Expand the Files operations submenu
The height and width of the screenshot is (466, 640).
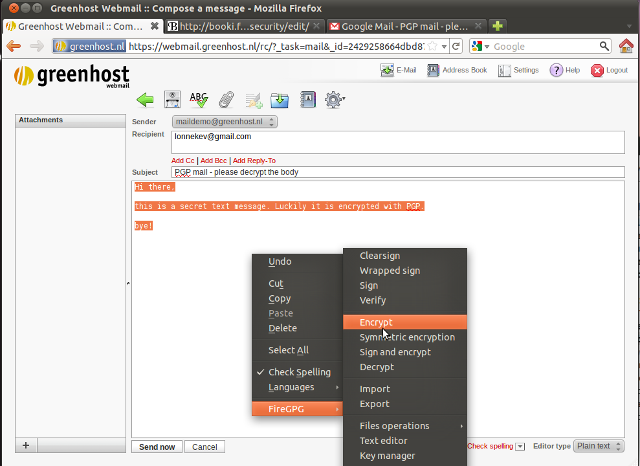(394, 426)
